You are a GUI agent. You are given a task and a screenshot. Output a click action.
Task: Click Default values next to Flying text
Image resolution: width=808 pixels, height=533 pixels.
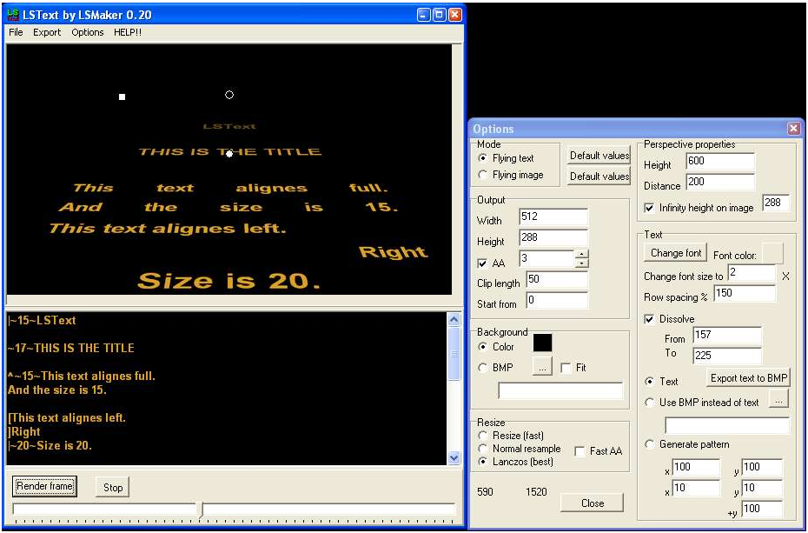599,155
